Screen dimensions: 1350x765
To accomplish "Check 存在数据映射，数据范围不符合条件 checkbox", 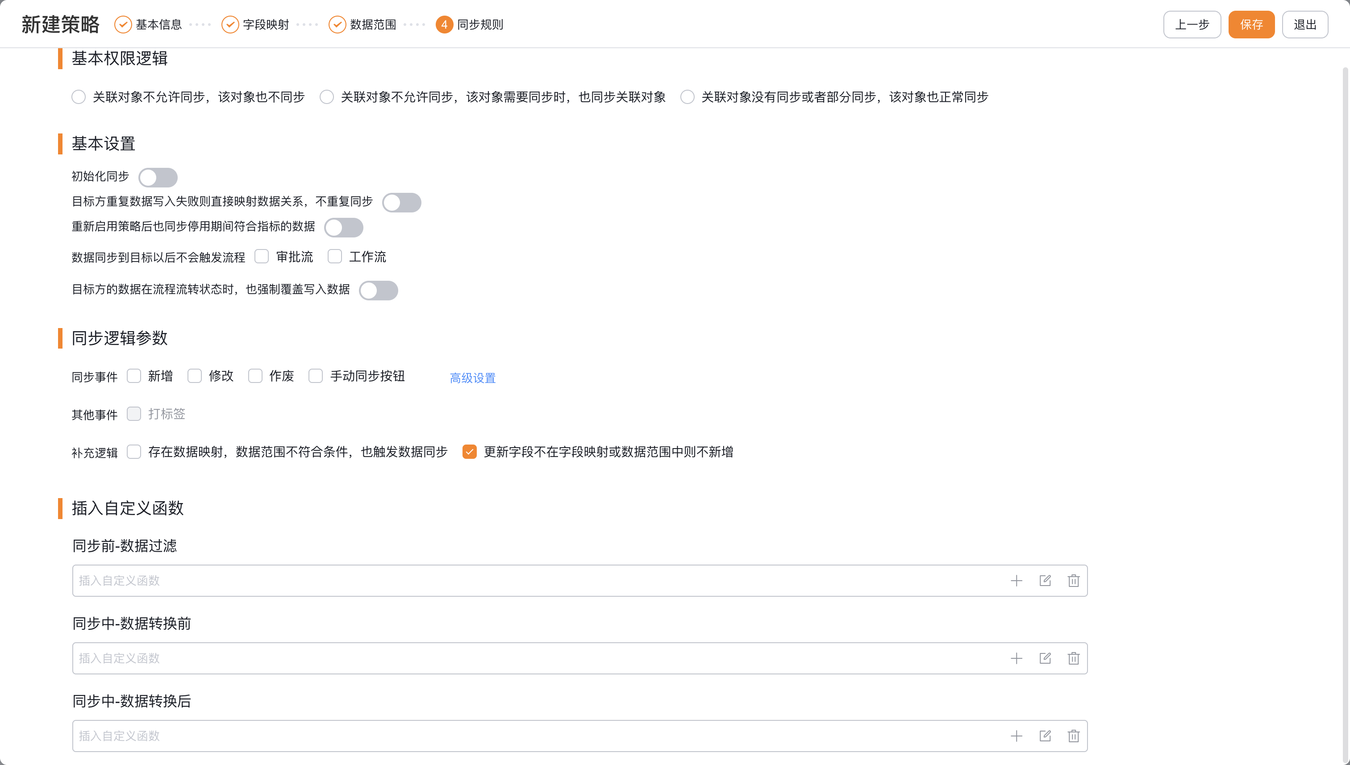I will click(x=134, y=452).
